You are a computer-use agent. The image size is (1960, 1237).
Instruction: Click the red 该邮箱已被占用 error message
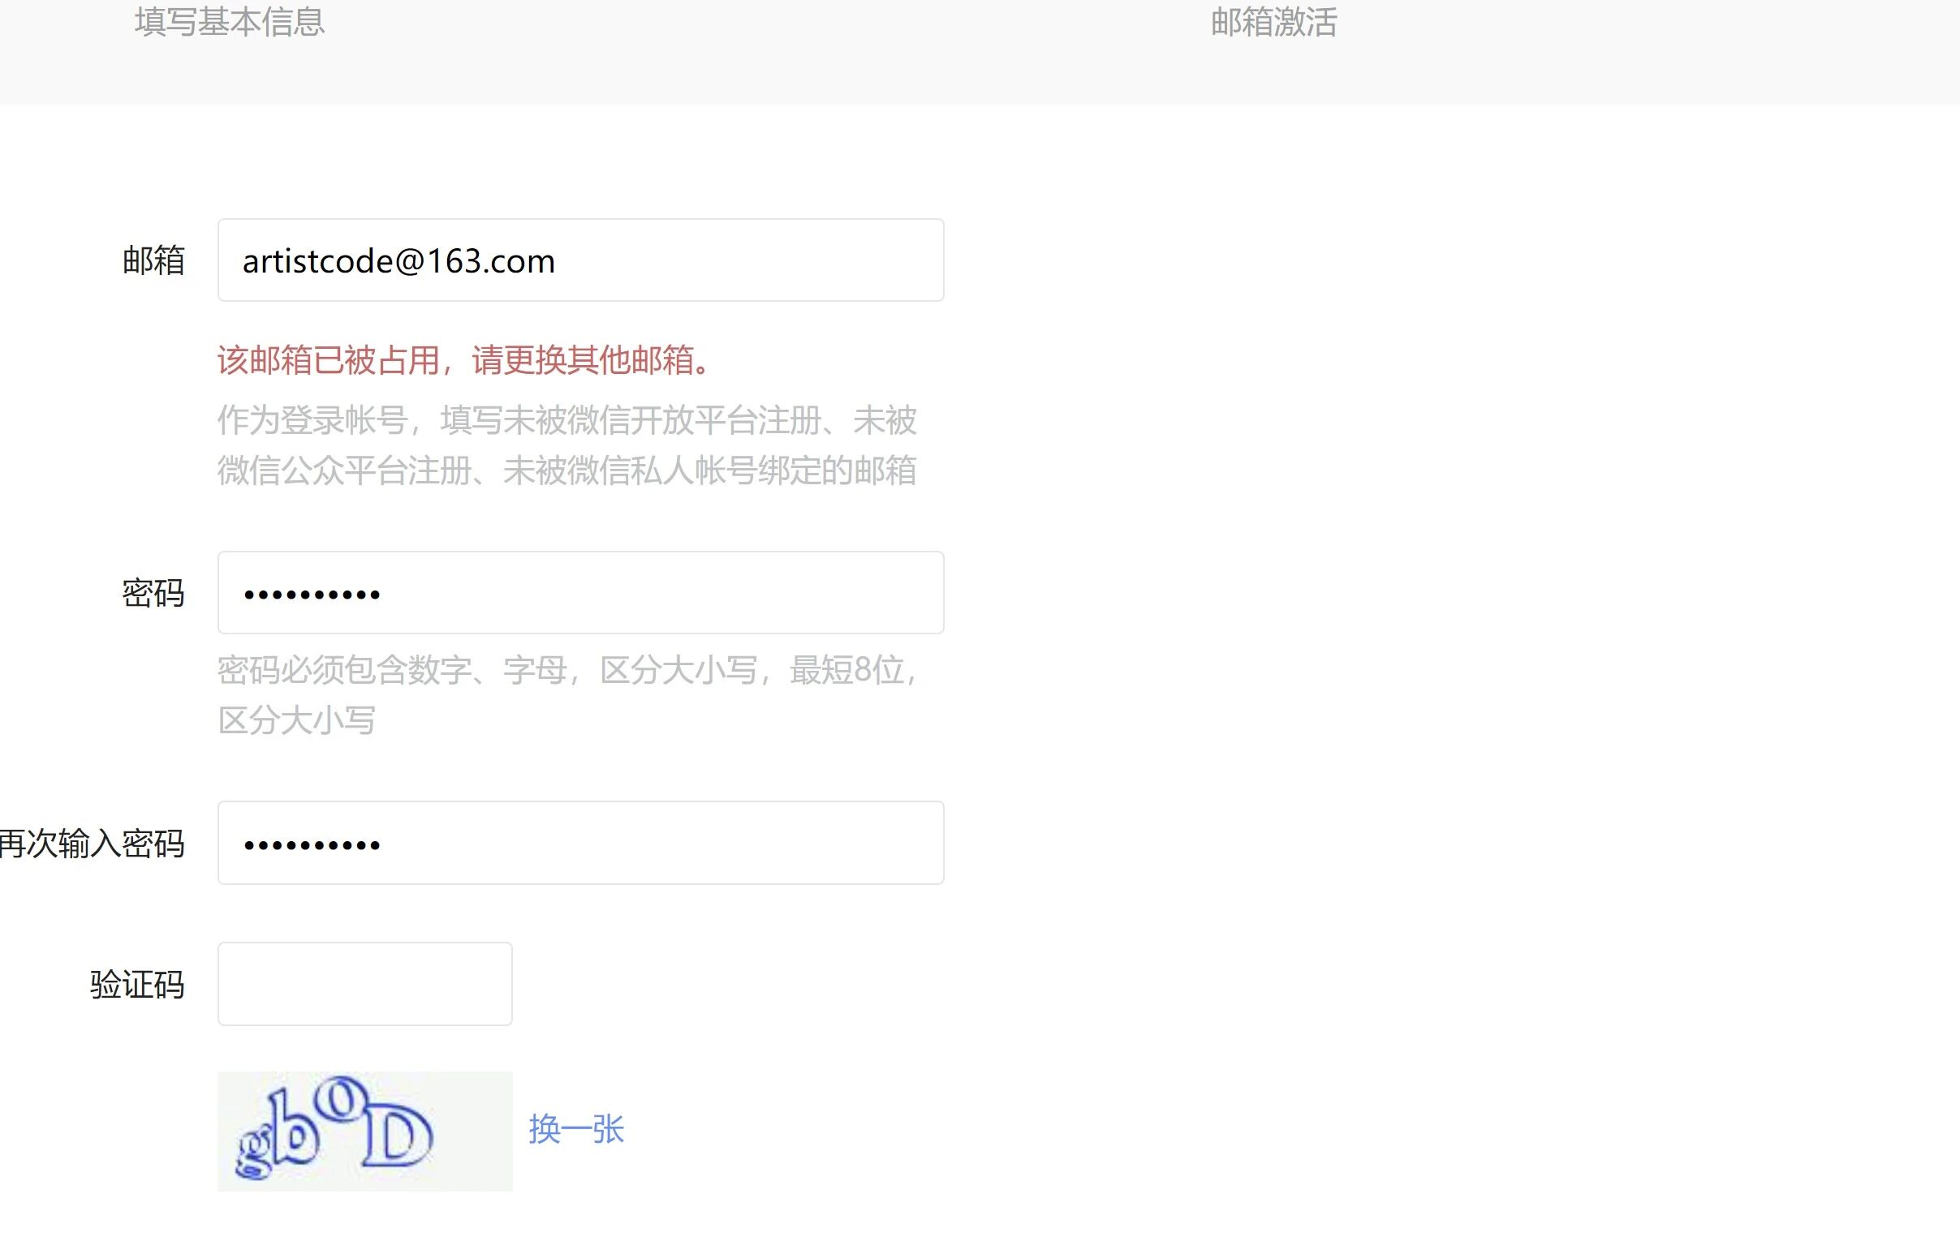tap(466, 360)
